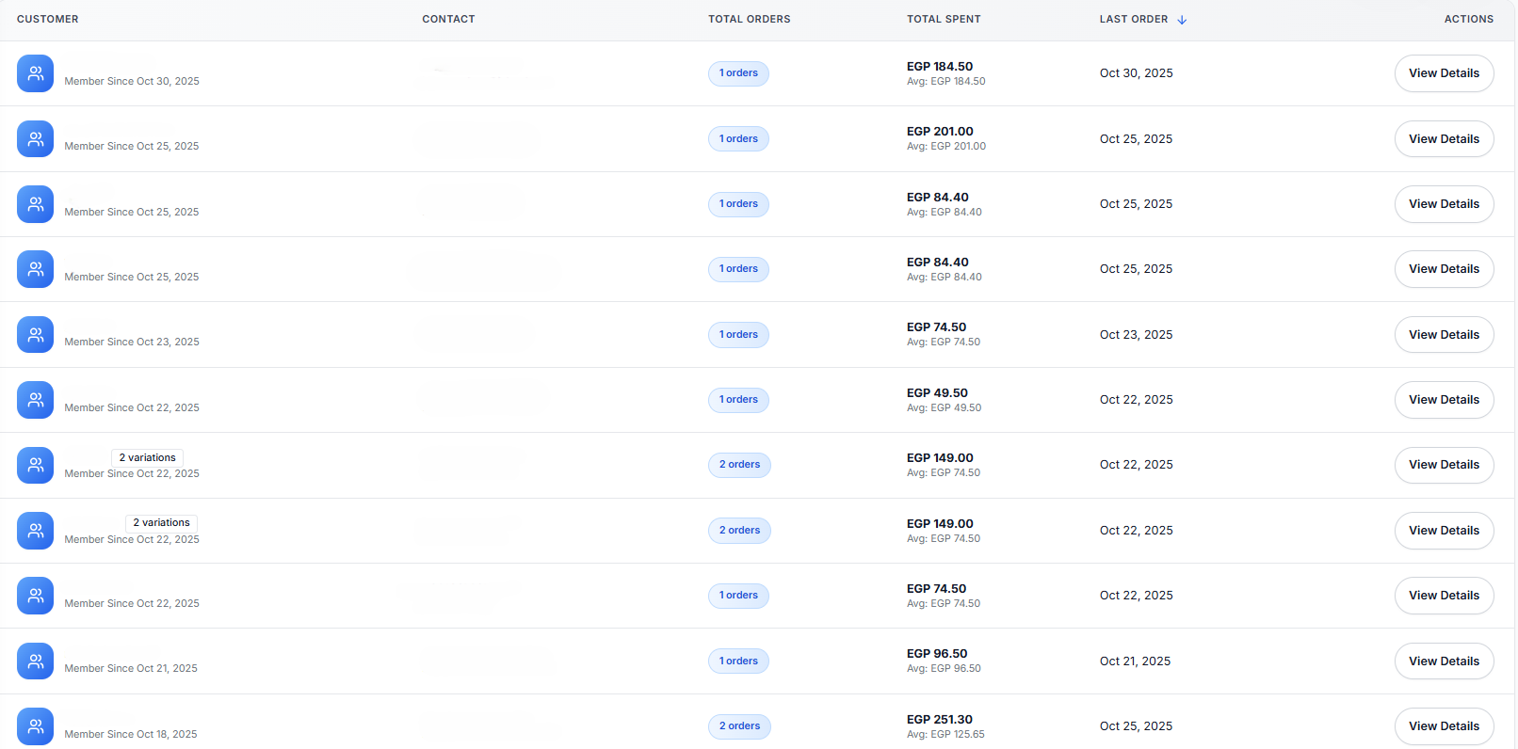
Task: Sort by the Customer column header
Action: (x=48, y=19)
